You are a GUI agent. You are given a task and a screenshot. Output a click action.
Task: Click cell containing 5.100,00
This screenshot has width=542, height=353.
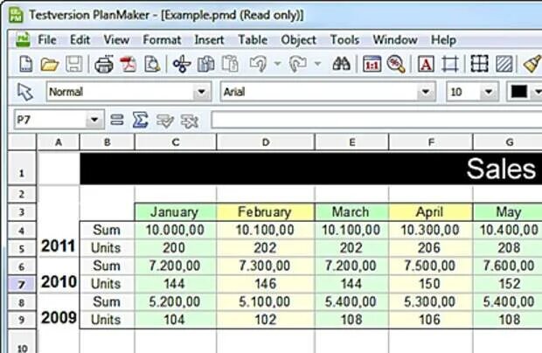tap(266, 301)
